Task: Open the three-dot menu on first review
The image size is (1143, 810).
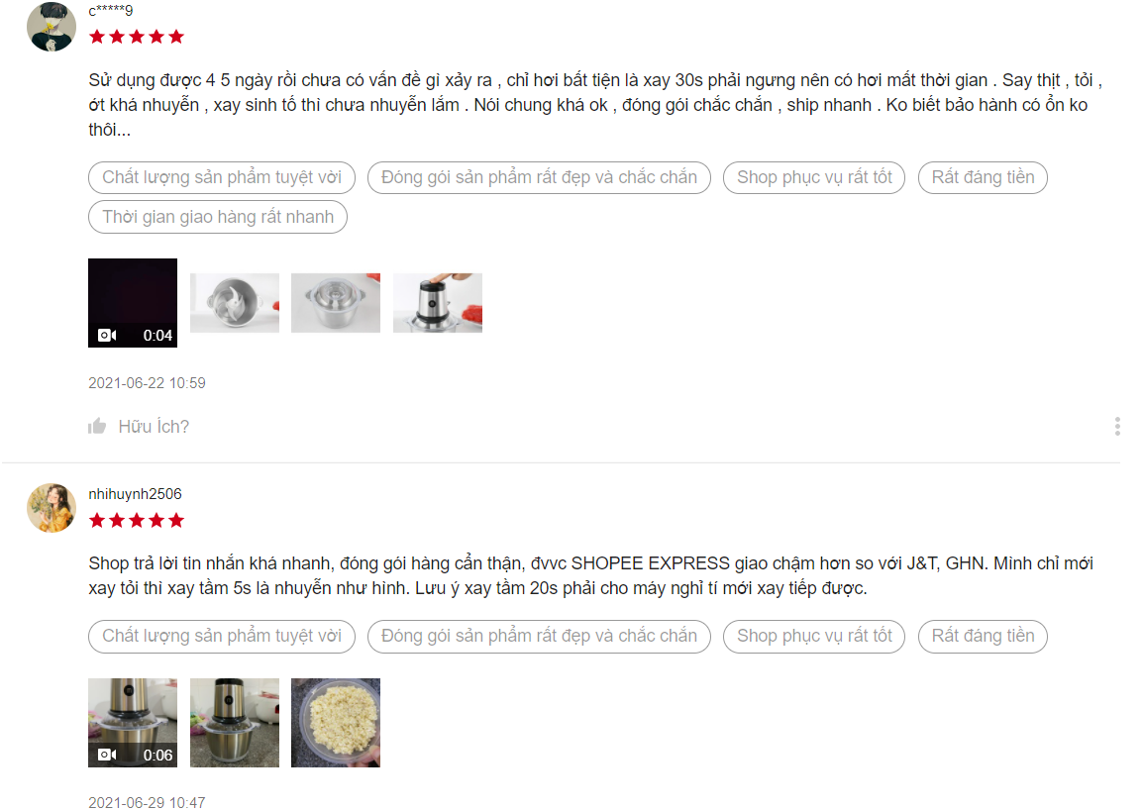Action: (1117, 427)
